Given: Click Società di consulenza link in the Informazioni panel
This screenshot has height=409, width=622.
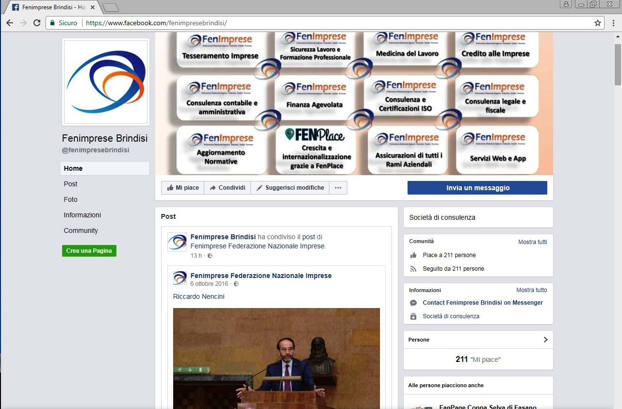Looking at the screenshot, I should point(451,316).
